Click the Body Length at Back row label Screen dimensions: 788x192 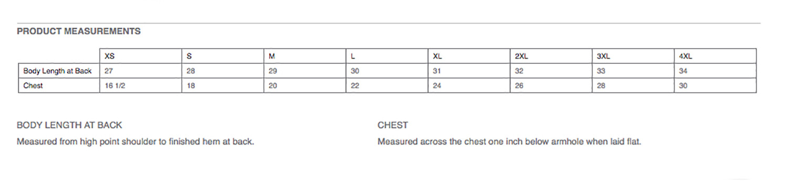pyautogui.click(x=57, y=71)
